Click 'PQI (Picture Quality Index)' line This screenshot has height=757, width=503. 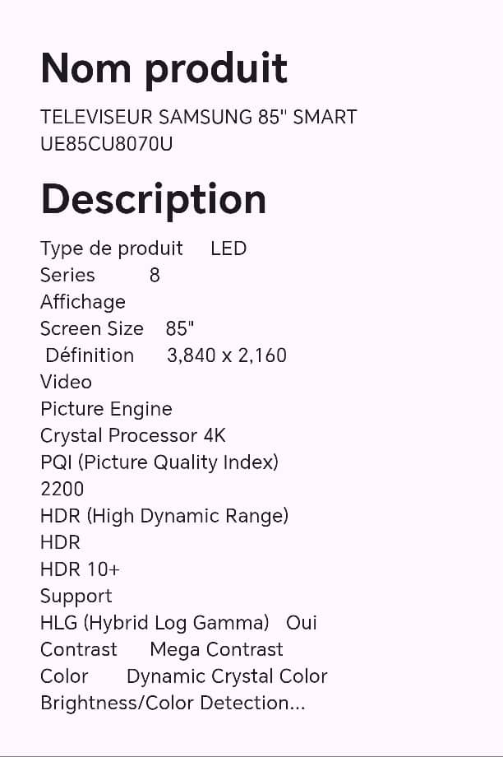click(x=159, y=462)
